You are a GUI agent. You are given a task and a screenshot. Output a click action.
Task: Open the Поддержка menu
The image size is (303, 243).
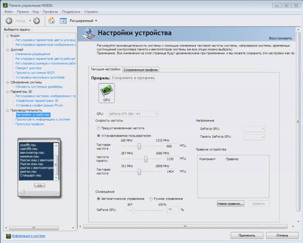(71, 12)
